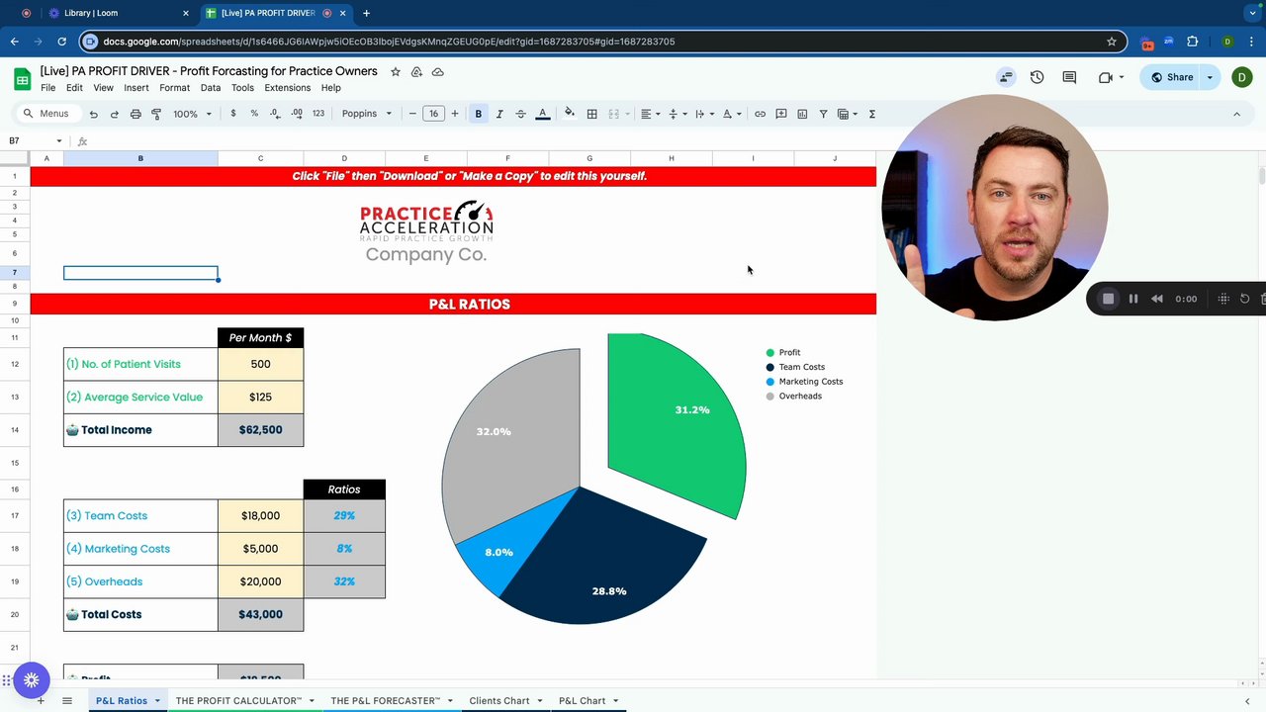Pause the Loom recording
The width and height of the screenshot is (1266, 712).
point(1133,299)
